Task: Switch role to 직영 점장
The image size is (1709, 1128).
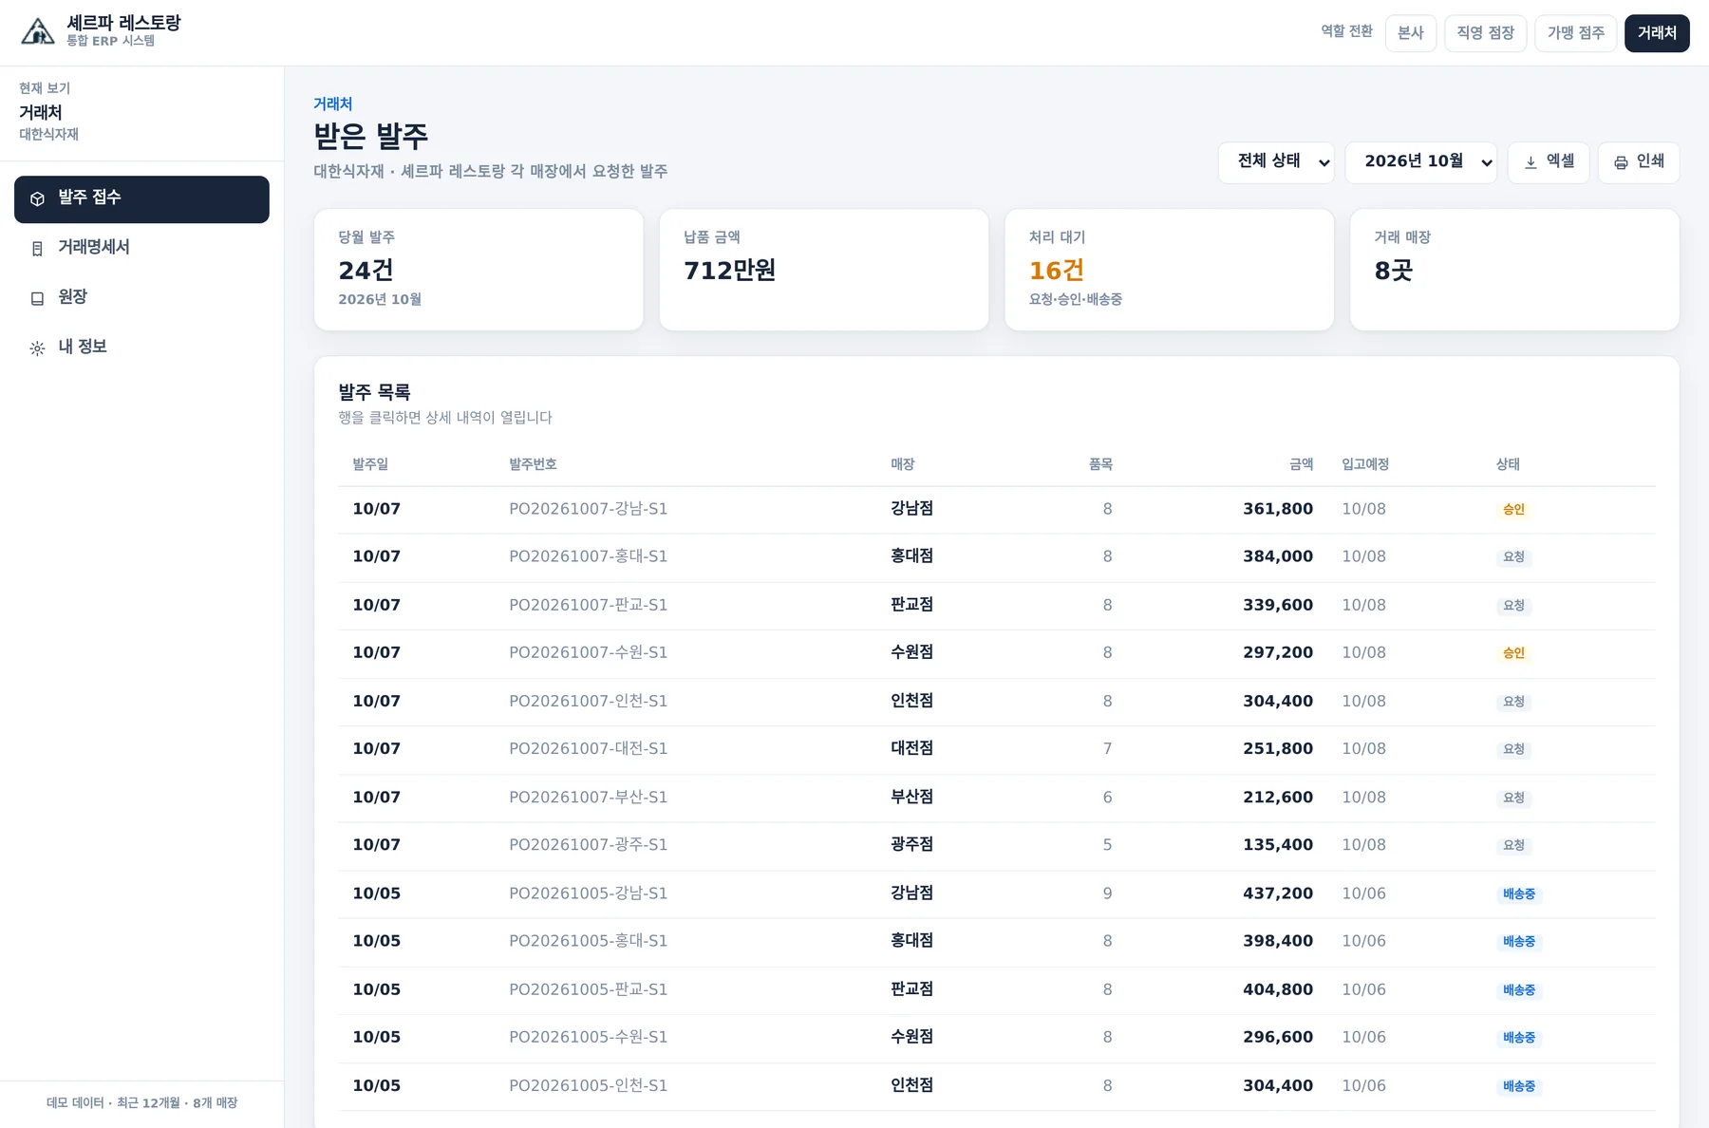Action: click(1486, 33)
